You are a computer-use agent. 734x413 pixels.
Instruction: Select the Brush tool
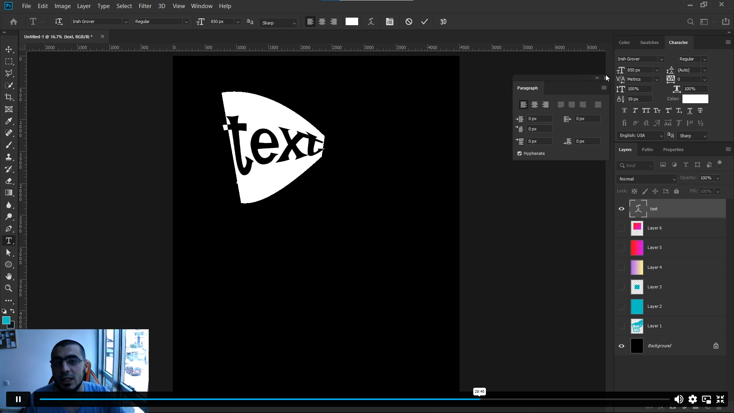point(8,145)
